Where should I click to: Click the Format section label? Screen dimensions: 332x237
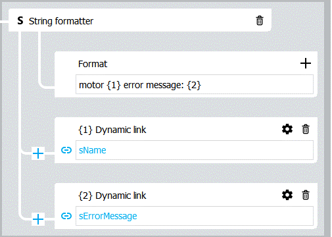tap(93, 64)
